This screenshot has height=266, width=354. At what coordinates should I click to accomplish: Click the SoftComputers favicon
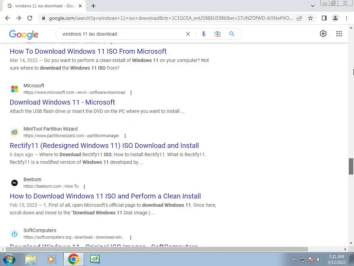coord(15,234)
